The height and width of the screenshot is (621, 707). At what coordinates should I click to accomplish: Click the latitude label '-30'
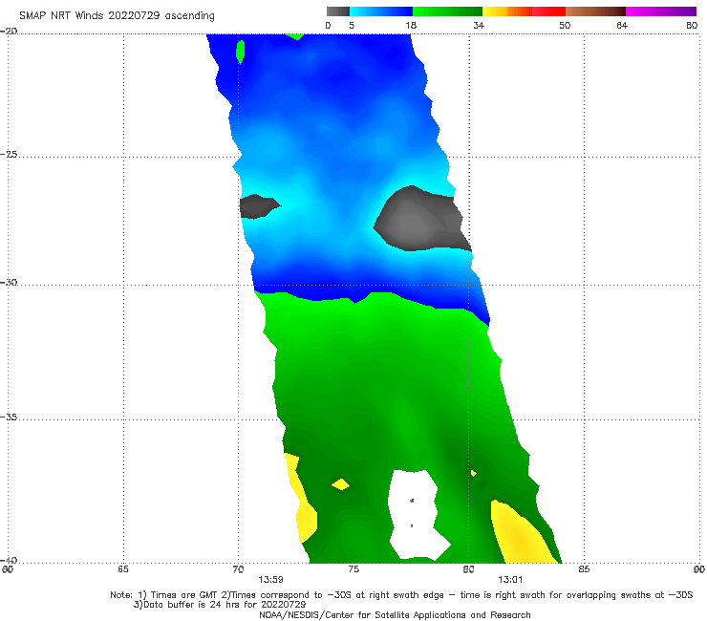coord(9,283)
